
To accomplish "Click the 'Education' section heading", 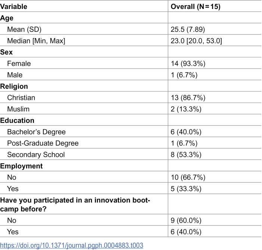I will point(17,120).
